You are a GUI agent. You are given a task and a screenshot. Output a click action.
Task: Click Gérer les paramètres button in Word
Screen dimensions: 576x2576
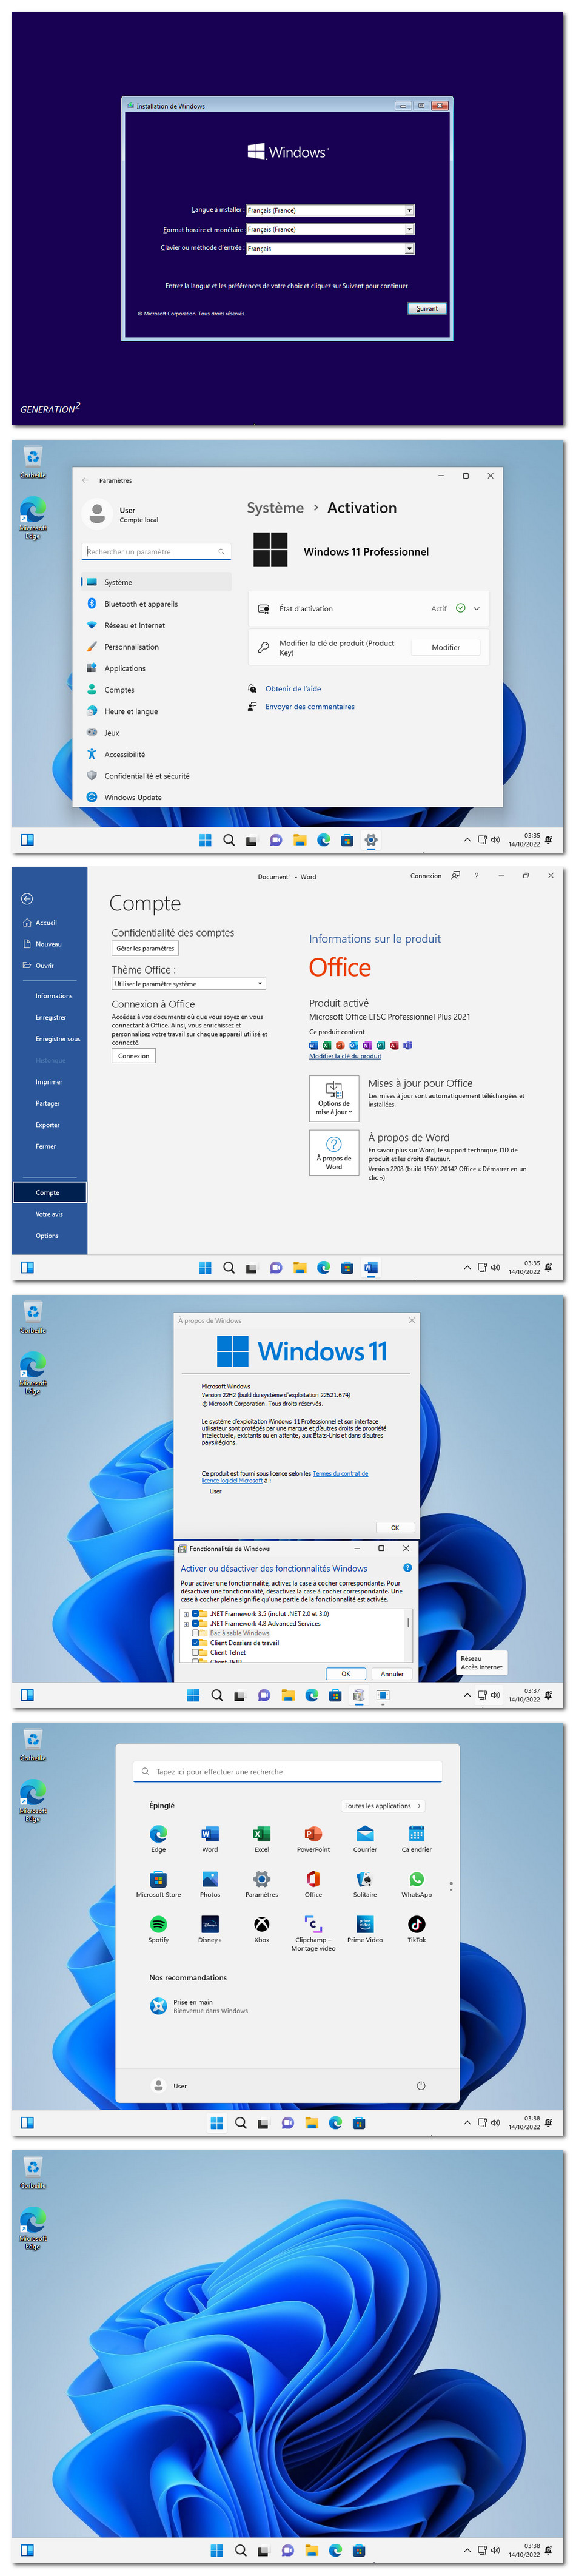(x=145, y=948)
